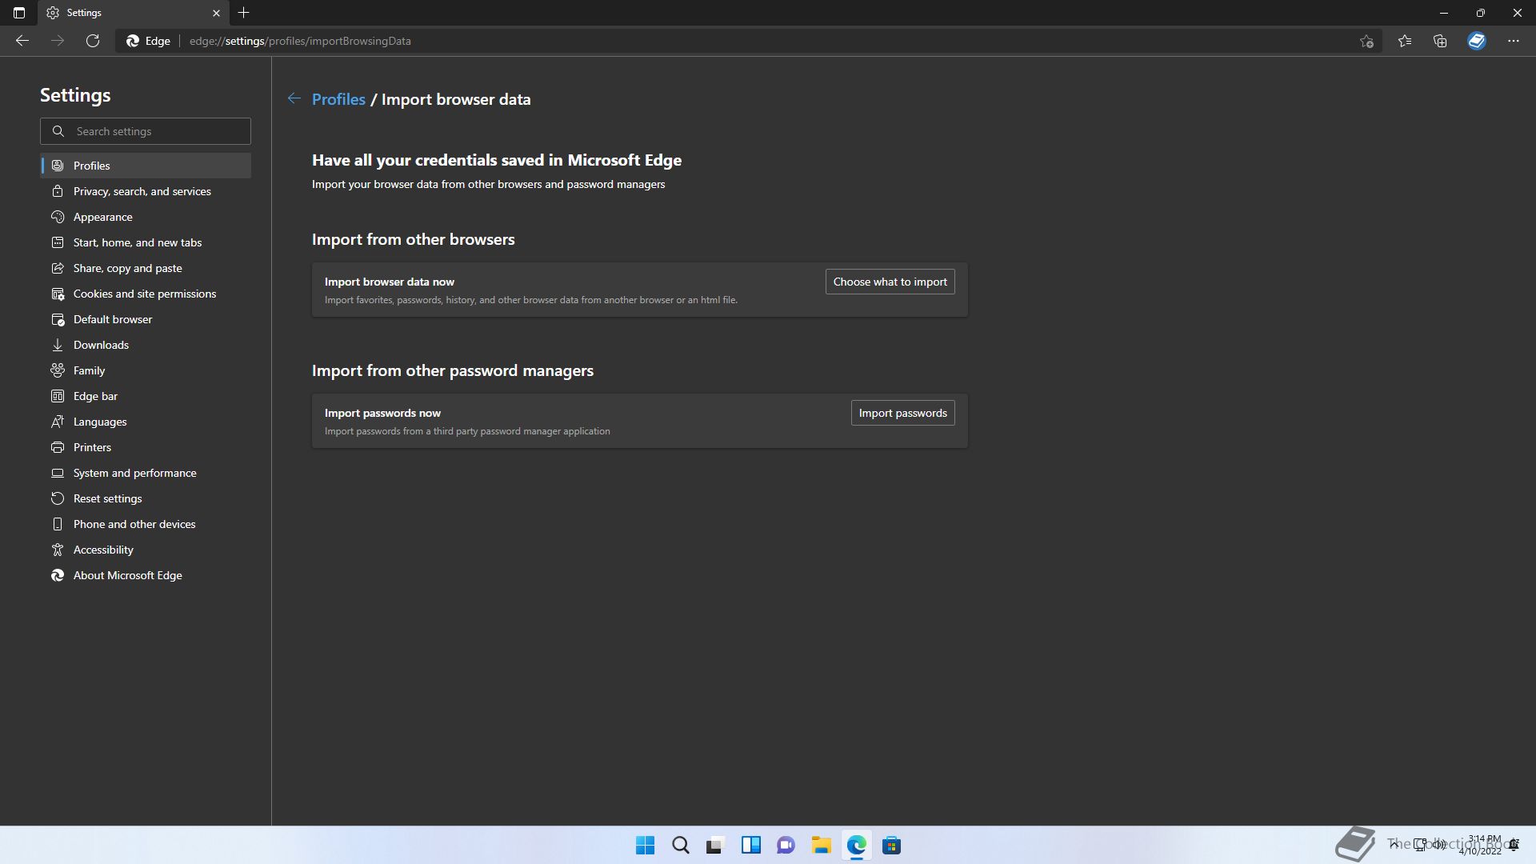1536x864 pixels.
Task: Open taskbar Search icon
Action: click(x=680, y=845)
